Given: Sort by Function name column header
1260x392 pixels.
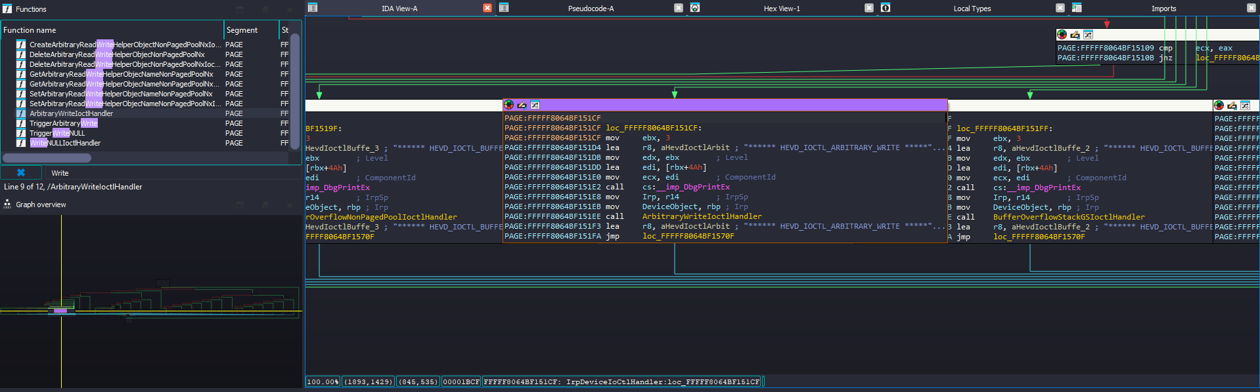Looking at the screenshot, I should (112, 30).
